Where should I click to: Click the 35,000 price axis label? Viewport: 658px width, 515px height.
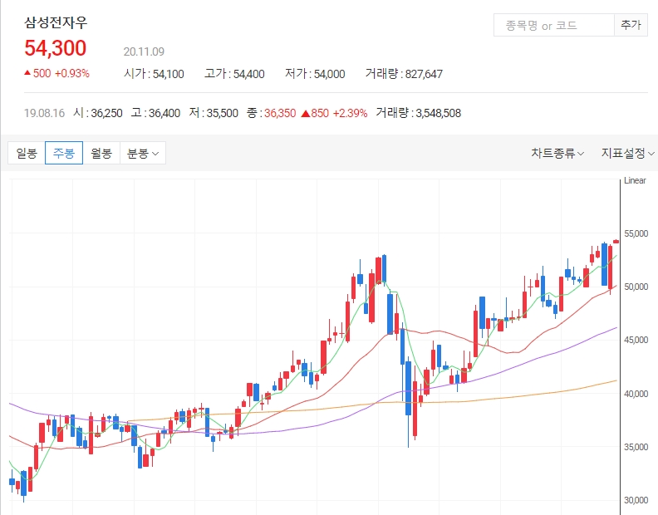(636, 447)
